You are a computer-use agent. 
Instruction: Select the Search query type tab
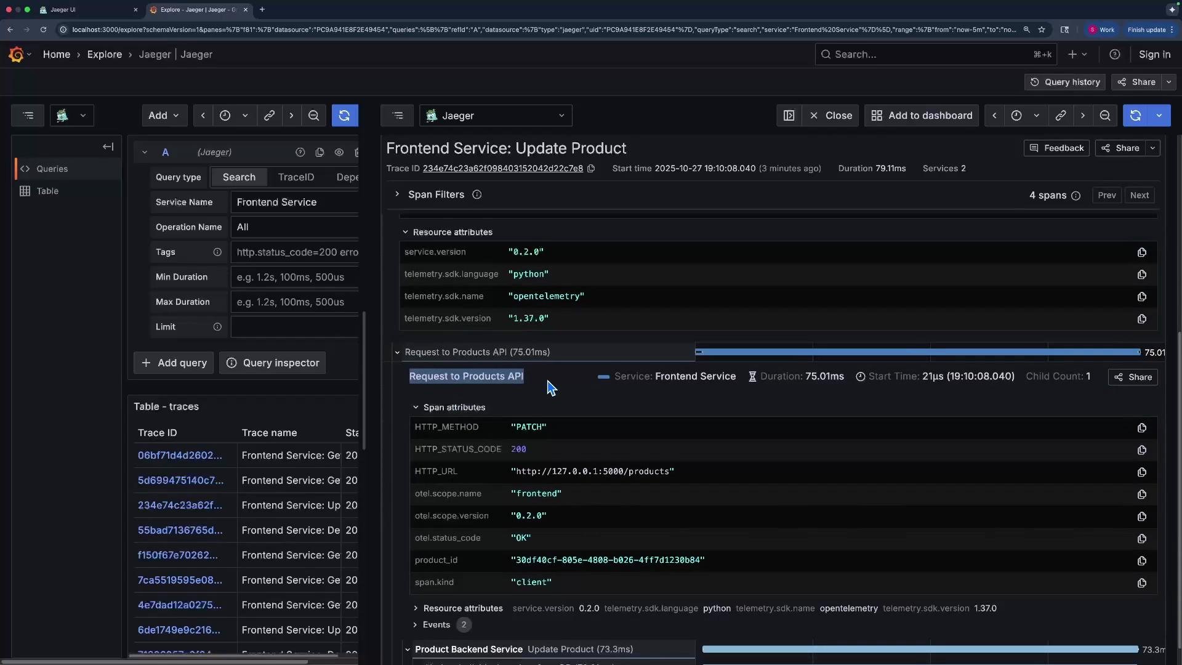coord(239,177)
